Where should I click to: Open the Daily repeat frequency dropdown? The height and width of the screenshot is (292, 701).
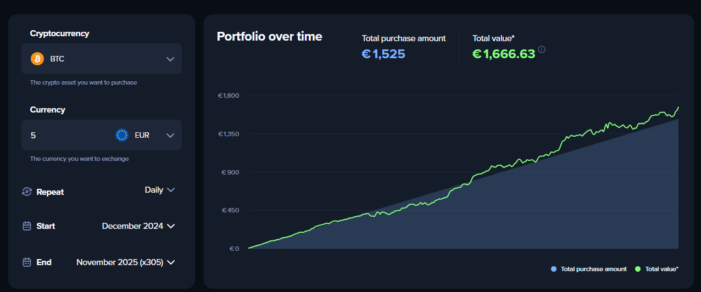pyautogui.click(x=160, y=190)
